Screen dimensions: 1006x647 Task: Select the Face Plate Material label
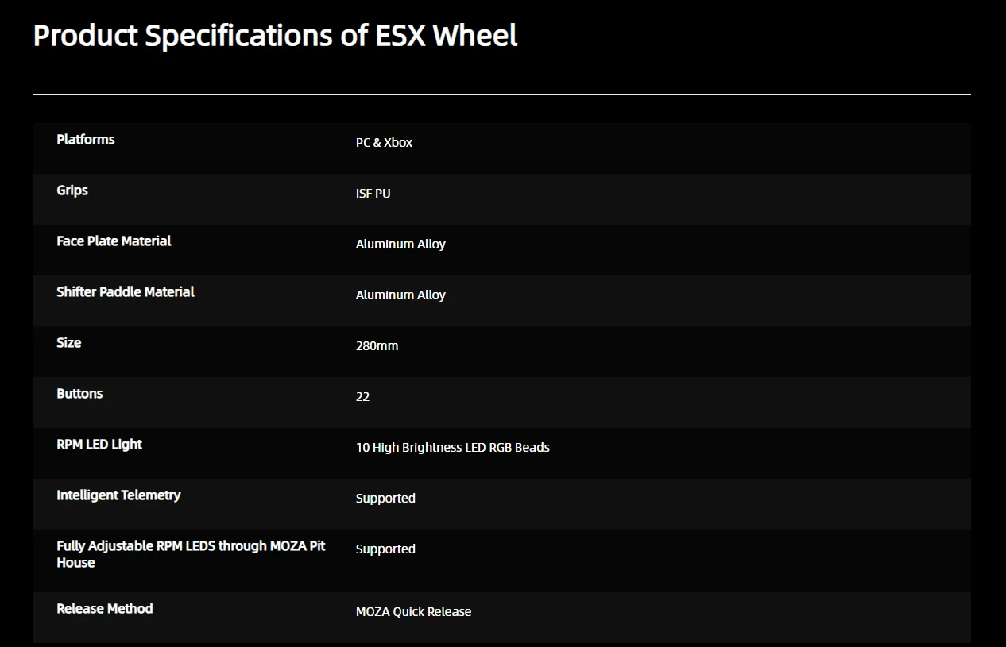(114, 241)
